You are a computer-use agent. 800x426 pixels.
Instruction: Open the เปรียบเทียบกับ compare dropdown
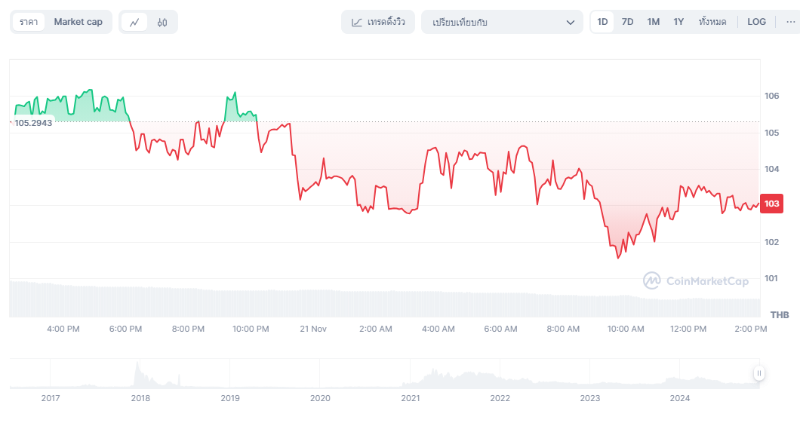(x=502, y=23)
